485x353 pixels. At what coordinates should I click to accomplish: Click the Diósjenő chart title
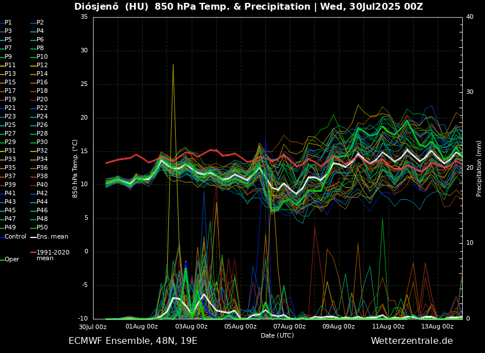pyautogui.click(x=248, y=7)
